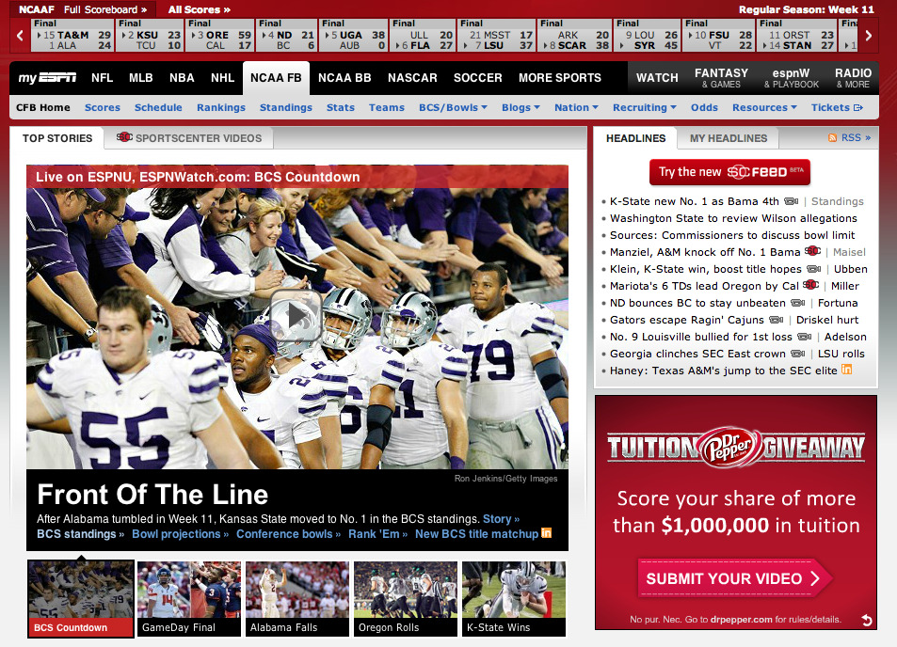This screenshot has height=647, width=897.
Task: Open the All Scores link
Action: coord(200,9)
